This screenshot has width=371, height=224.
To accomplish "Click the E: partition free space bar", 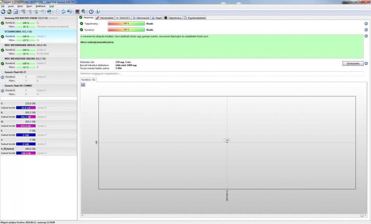I will coord(26,117).
